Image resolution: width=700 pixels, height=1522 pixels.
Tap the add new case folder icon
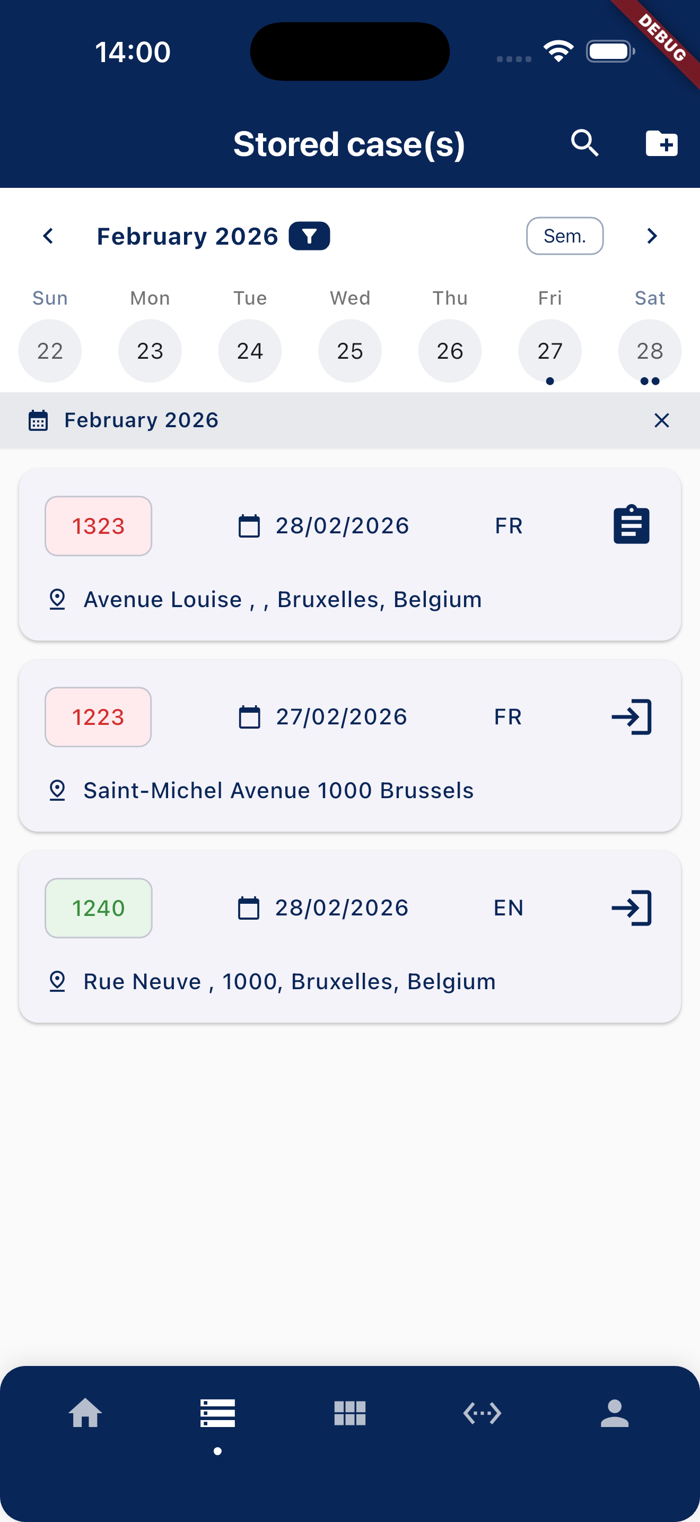pyautogui.click(x=661, y=144)
